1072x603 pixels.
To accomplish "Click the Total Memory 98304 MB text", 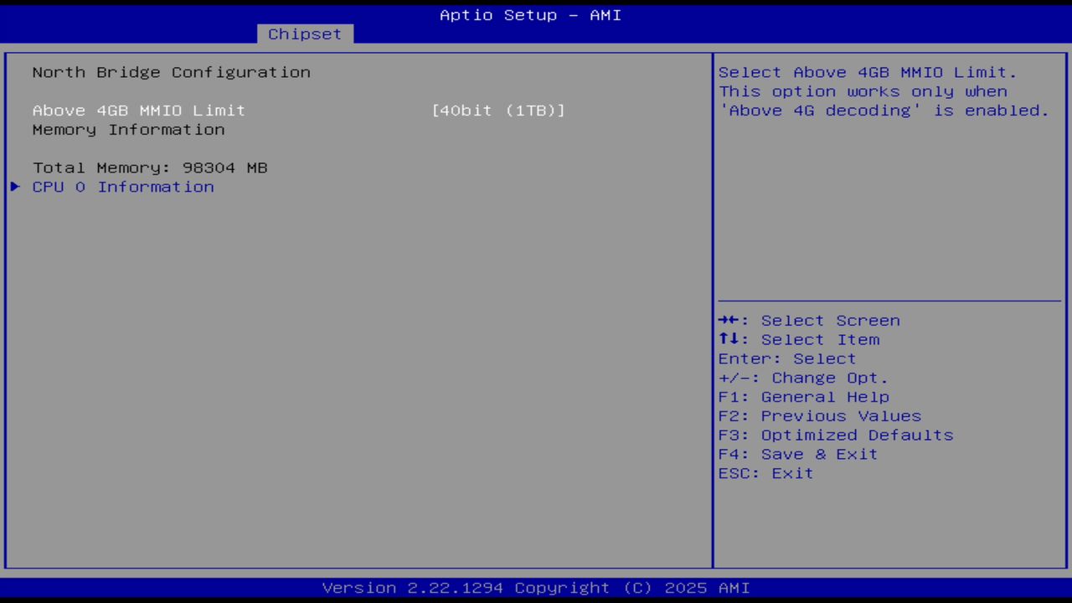I will click(x=150, y=167).
